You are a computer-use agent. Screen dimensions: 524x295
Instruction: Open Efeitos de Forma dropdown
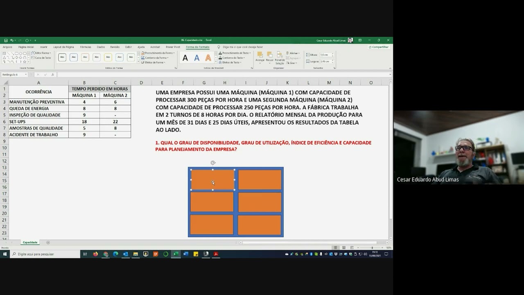(x=154, y=62)
